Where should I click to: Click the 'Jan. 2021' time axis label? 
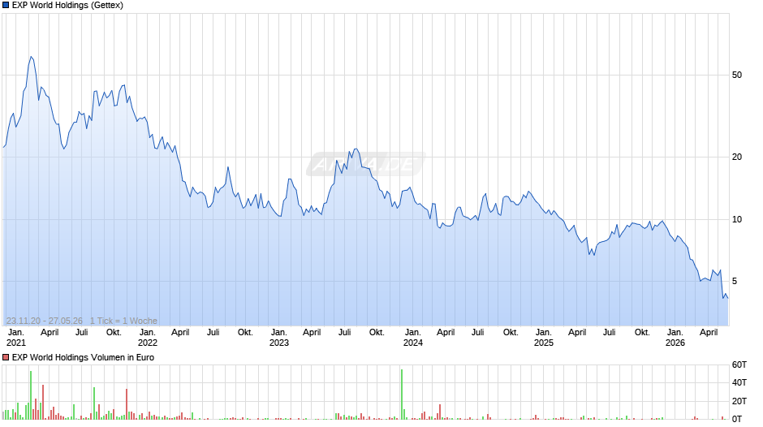point(15,338)
